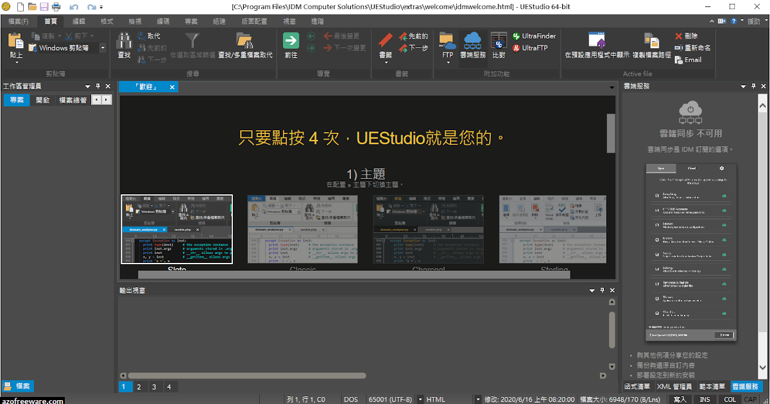
Task: Click the UltraFinder icon
Action: click(x=536, y=37)
